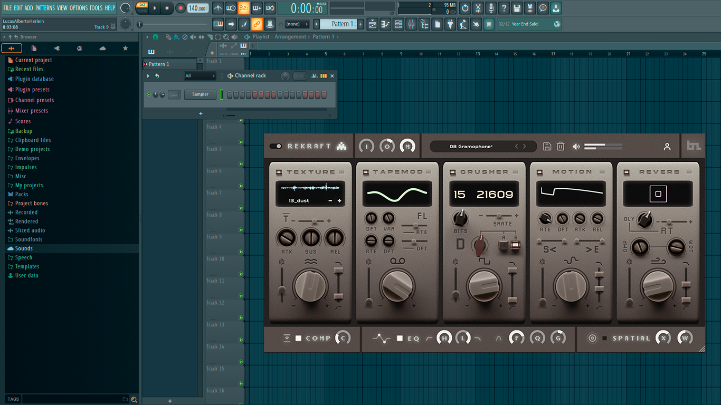
Task: Save project with the floppy disk toolbar icon
Action: pyautogui.click(x=517, y=8)
